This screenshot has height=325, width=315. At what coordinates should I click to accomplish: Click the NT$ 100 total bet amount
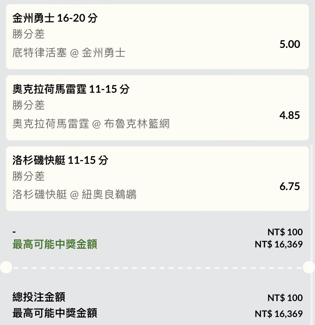(285, 298)
